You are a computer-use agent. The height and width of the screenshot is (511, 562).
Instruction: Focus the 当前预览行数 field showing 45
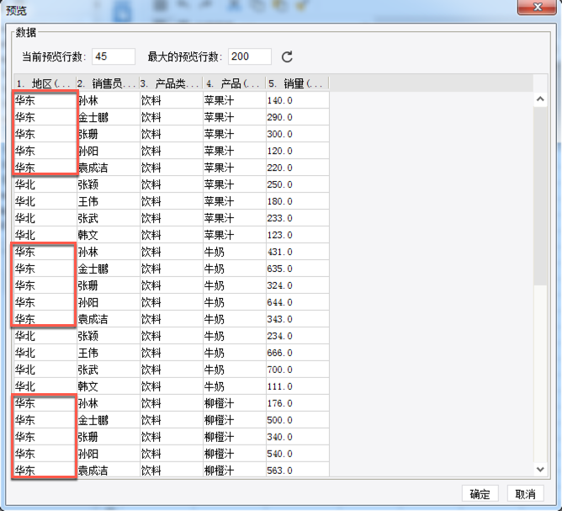(x=114, y=56)
